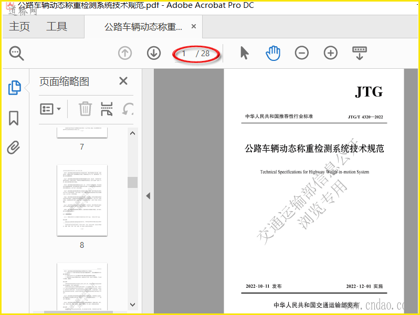Viewport: 420px width, 315px height.
Task: Switch to the 主页 tab
Action: tap(19, 27)
